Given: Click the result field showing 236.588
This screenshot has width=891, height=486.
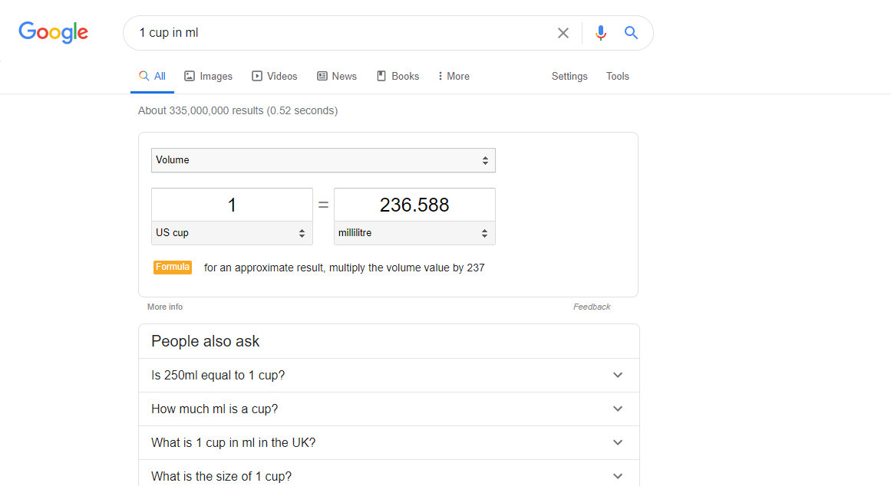Looking at the screenshot, I should (x=414, y=205).
